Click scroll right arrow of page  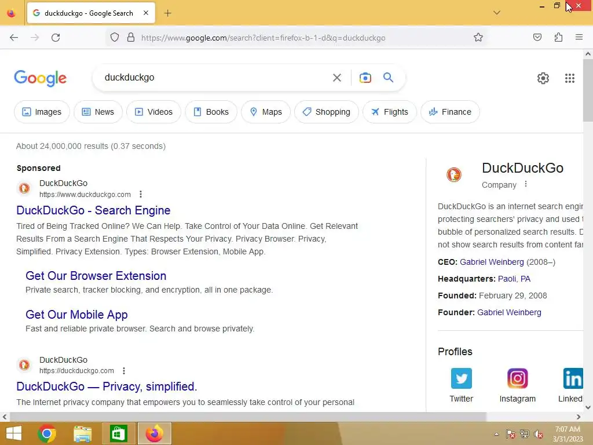coord(579,417)
